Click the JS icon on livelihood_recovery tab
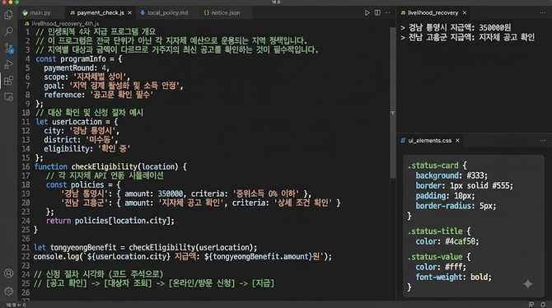 coord(403,12)
